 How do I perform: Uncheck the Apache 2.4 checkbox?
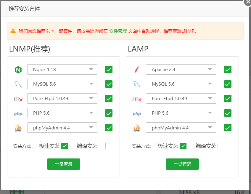(228, 70)
